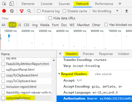Filter requests by Manifest type
This screenshot has width=132, height=102.
click(83, 25)
